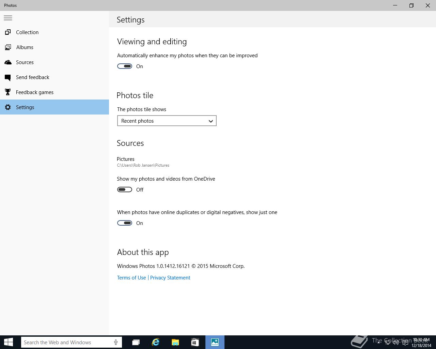
Task: Click the network tray icon
Action: 388,343
